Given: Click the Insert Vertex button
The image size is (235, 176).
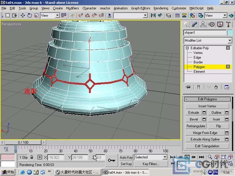Looking at the screenshot, I should (x=207, y=106).
